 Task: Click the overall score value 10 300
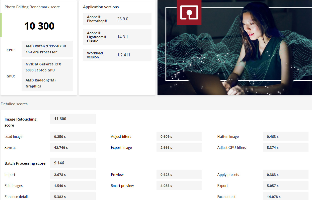[x=39, y=26]
